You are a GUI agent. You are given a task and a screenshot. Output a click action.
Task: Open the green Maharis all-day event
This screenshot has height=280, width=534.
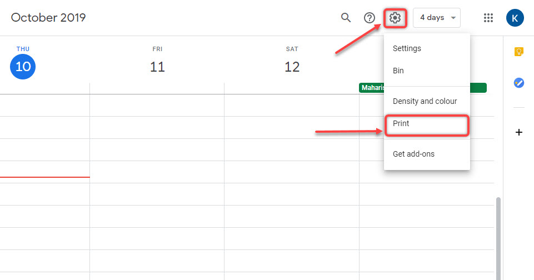tap(372, 88)
